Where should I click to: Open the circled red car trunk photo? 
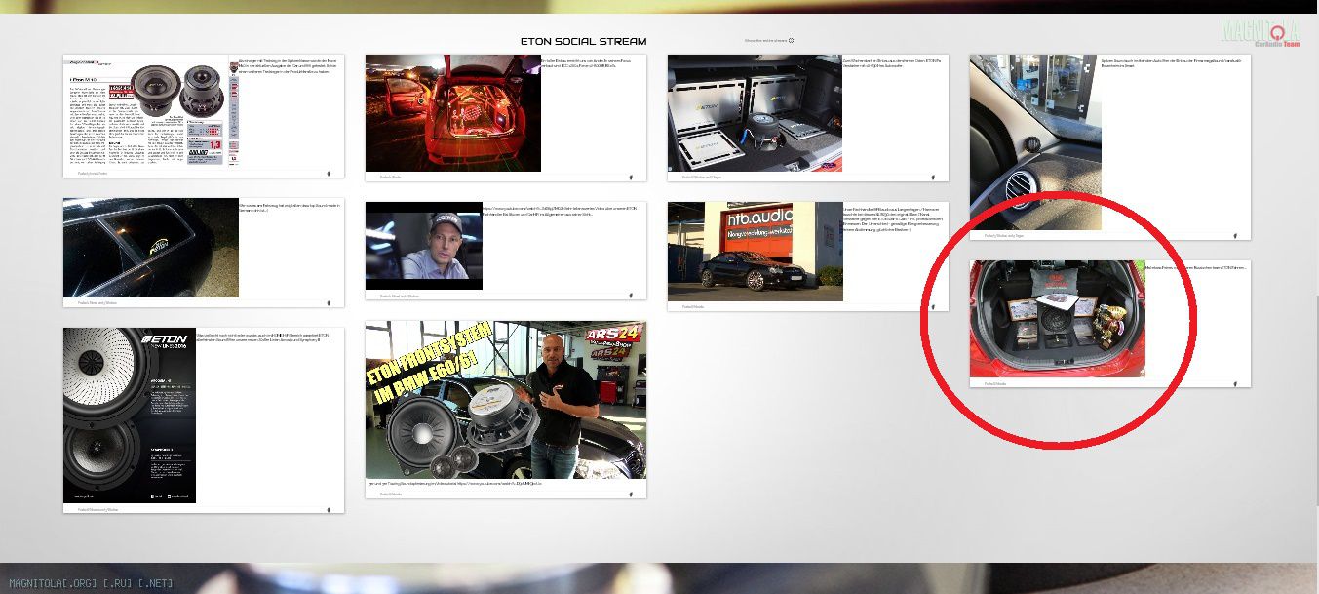[x=1057, y=318]
